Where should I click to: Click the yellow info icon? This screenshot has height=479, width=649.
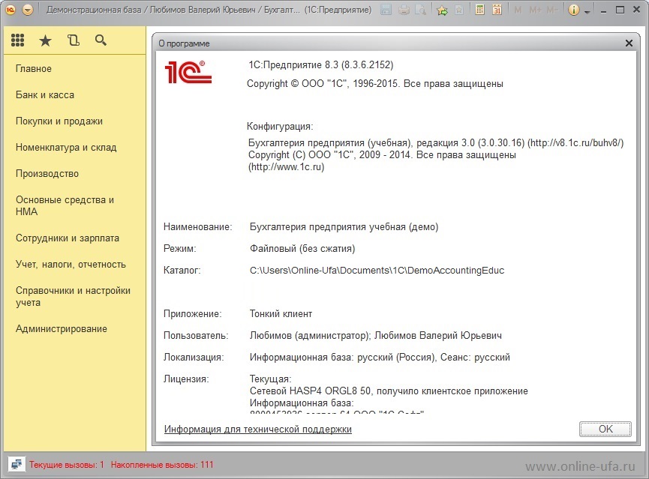(x=574, y=10)
